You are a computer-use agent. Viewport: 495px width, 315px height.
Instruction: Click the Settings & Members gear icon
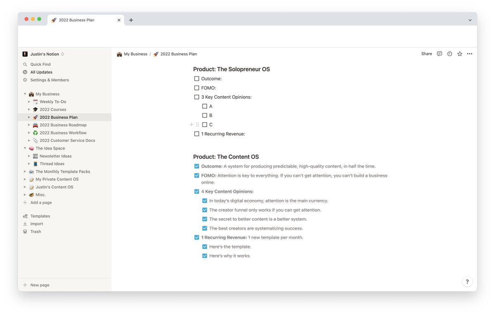tap(25, 80)
